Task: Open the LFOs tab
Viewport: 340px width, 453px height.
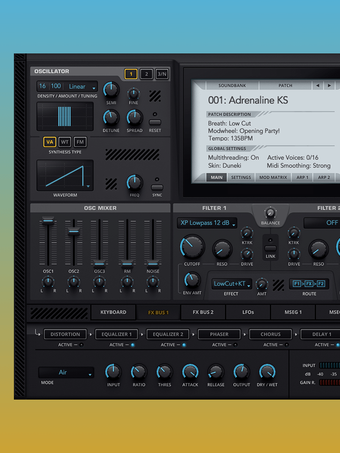Action: [248, 312]
